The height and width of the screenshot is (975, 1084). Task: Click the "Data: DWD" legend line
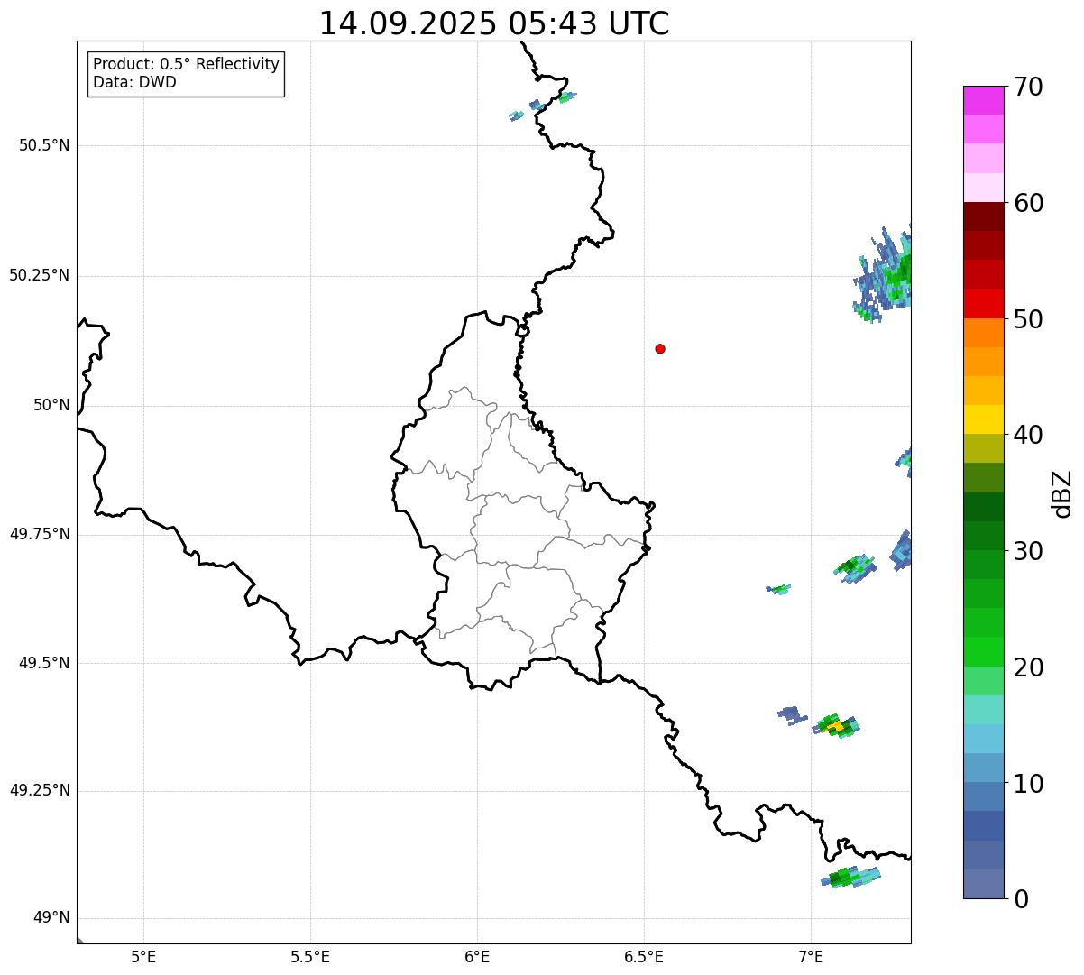tap(134, 82)
